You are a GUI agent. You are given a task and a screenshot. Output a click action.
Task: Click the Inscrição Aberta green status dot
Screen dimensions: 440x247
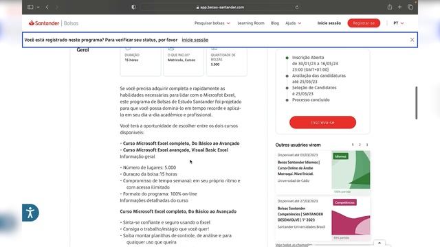(287, 58)
